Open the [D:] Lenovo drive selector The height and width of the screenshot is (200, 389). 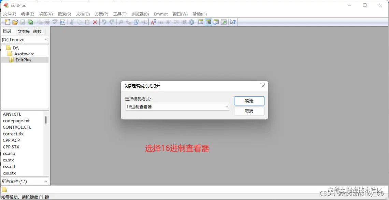coord(25,39)
